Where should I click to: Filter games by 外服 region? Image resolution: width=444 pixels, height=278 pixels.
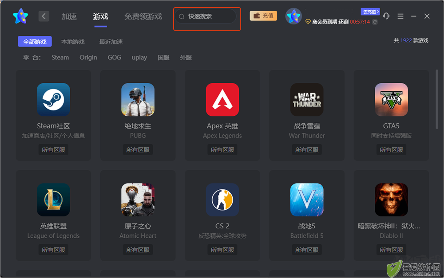(x=186, y=57)
